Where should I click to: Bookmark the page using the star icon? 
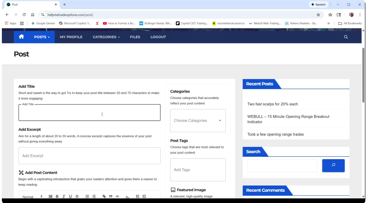[x=318, y=15]
